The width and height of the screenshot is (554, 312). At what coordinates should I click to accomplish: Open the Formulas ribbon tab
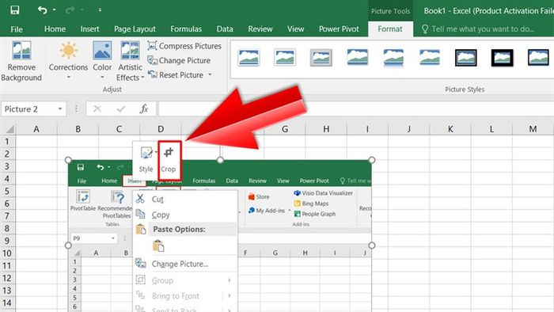tap(186, 29)
